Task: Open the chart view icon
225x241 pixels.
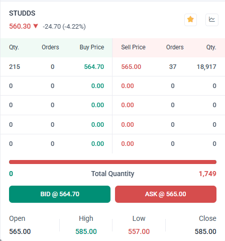Action: coord(212,20)
